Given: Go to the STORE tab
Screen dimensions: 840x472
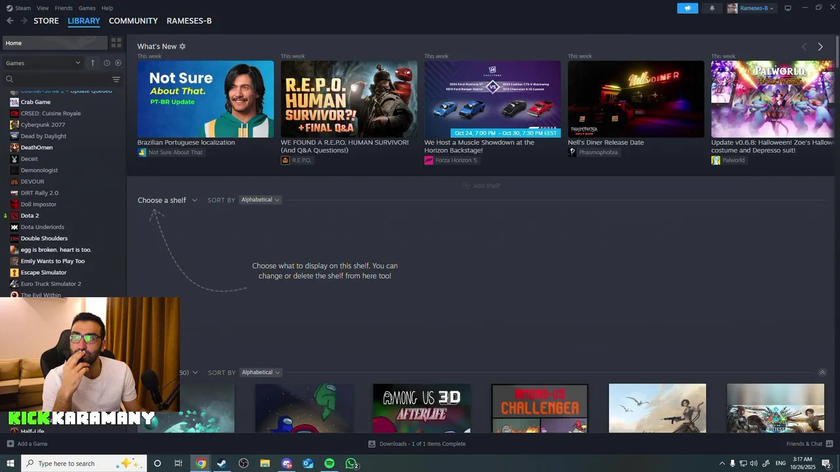Looking at the screenshot, I should tap(46, 21).
